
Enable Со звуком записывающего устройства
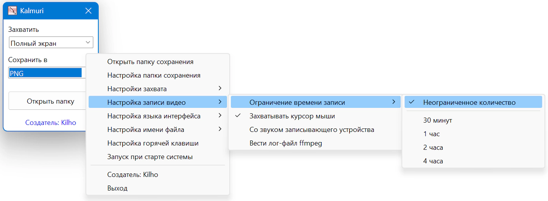click(x=316, y=130)
